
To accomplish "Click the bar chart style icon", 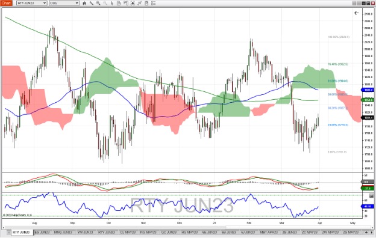I will coord(84,3).
